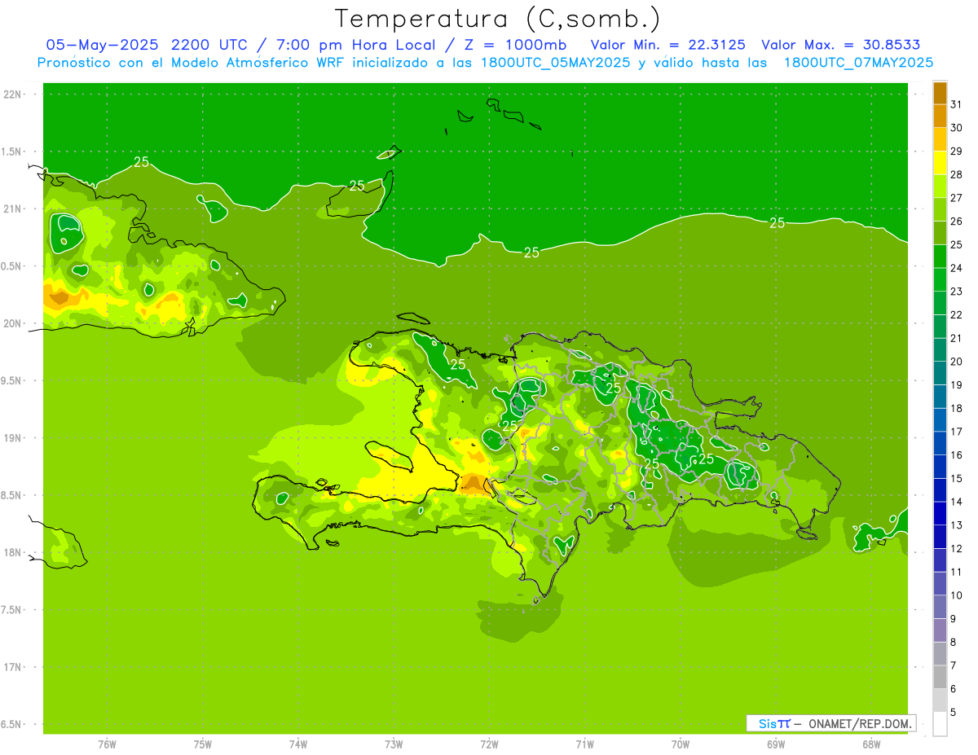Click the '31' value on the color scale
Viewport: 978px width, 755px height.
click(957, 104)
